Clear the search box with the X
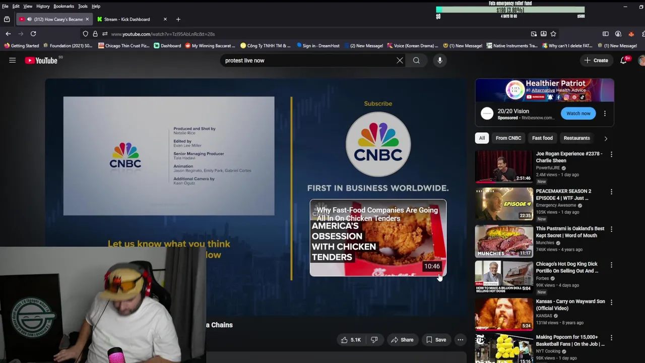The width and height of the screenshot is (645, 363). tap(400, 60)
